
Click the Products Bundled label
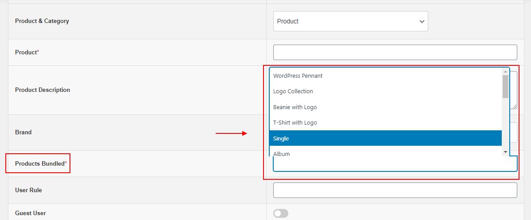pos(40,164)
